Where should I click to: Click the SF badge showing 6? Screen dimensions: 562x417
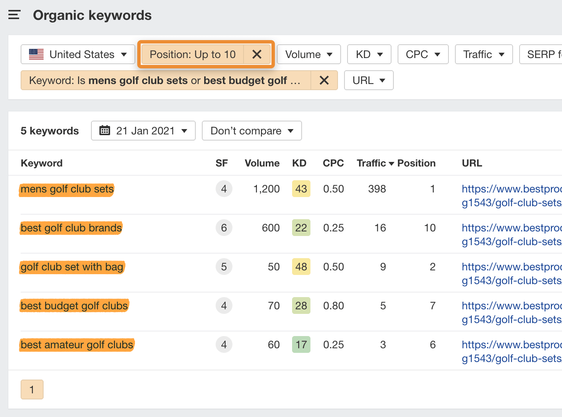(224, 228)
